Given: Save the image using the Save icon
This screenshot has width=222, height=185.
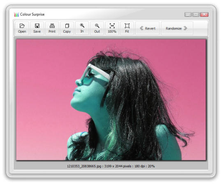Looking at the screenshot, I should [x=37, y=28].
